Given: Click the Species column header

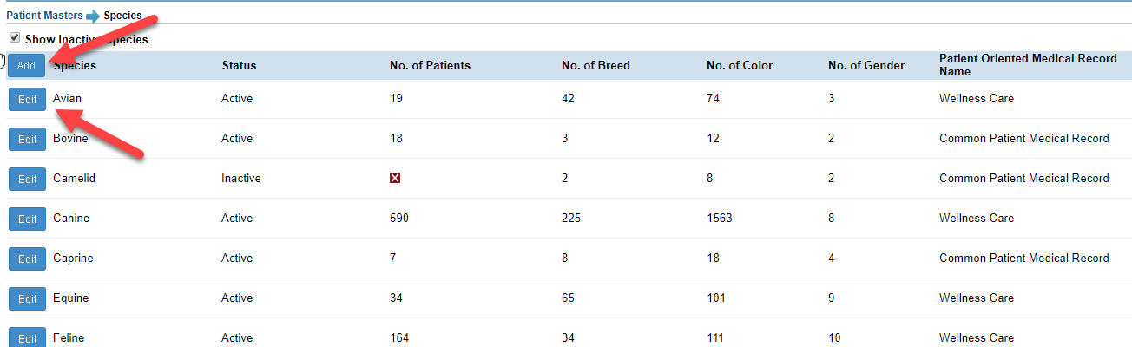Looking at the screenshot, I should pos(75,65).
